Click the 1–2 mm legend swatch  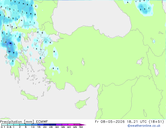pyautogui.click(x=16, y=125)
